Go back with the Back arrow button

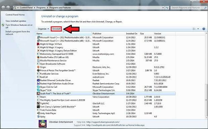[3, 8]
